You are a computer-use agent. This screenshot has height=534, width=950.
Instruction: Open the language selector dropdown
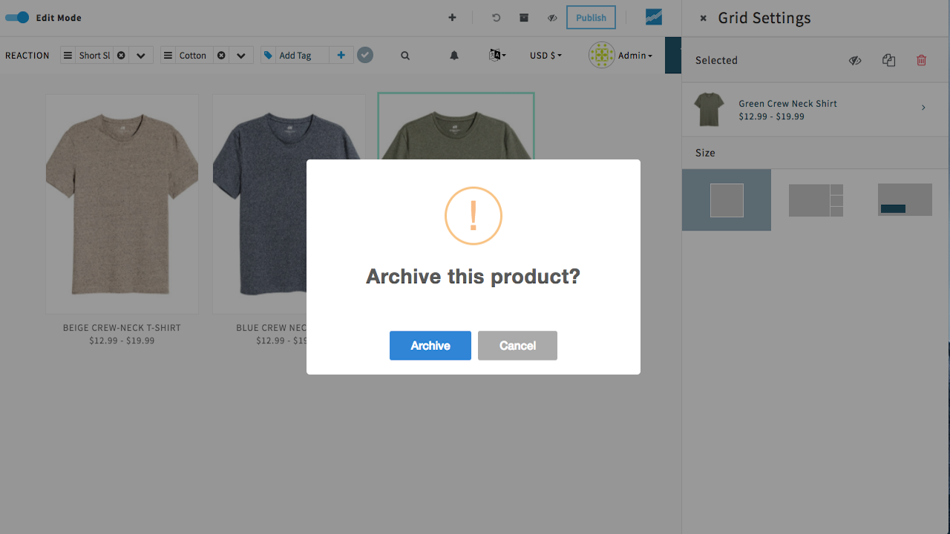pos(497,56)
